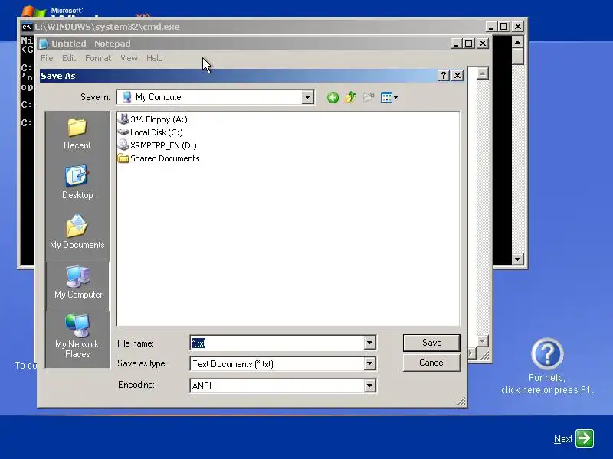The image size is (613, 459).
Task: Select the Local Disk (C:) drive icon
Action: (123, 132)
